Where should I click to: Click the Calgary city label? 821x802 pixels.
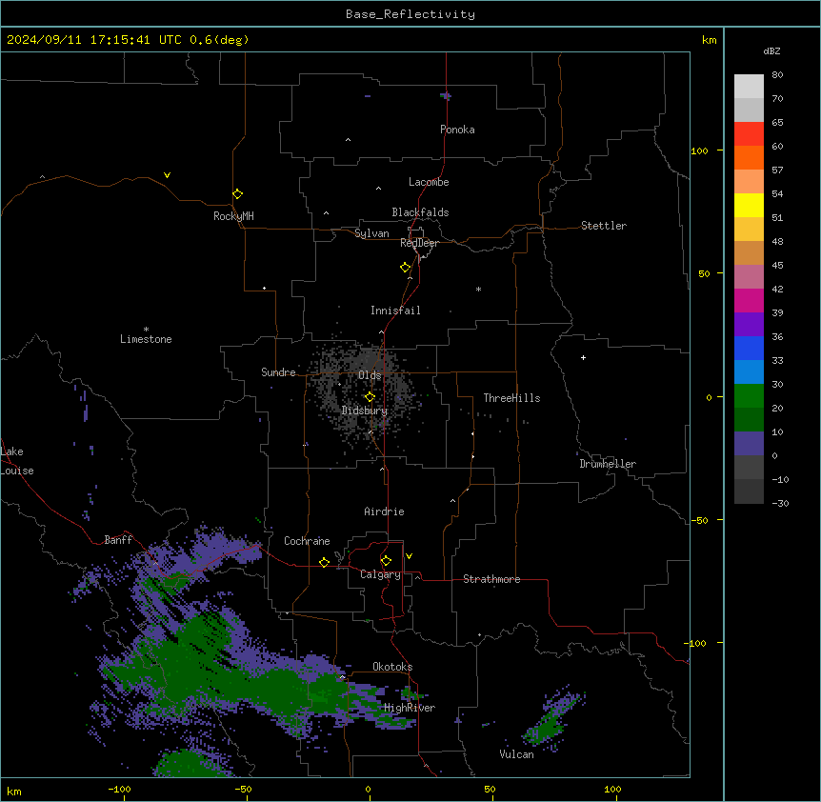point(380,574)
